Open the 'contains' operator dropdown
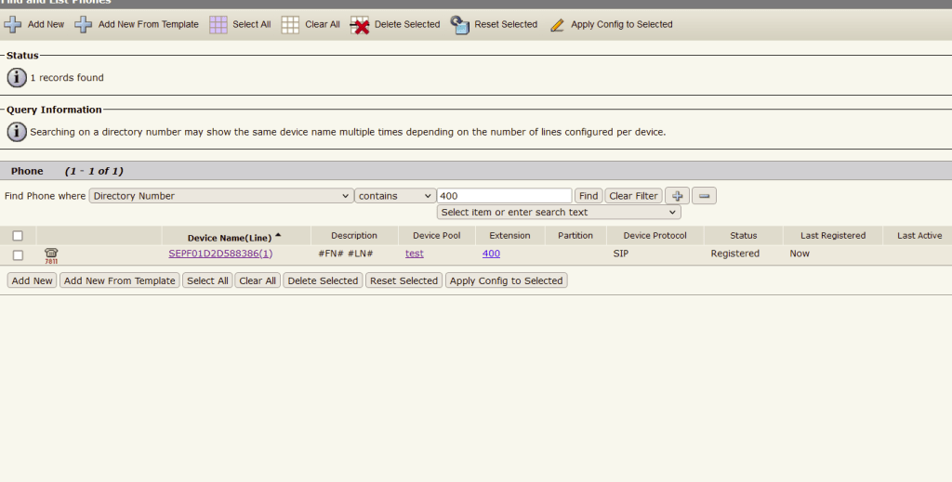Image resolution: width=952 pixels, height=482 pixels. tap(395, 196)
